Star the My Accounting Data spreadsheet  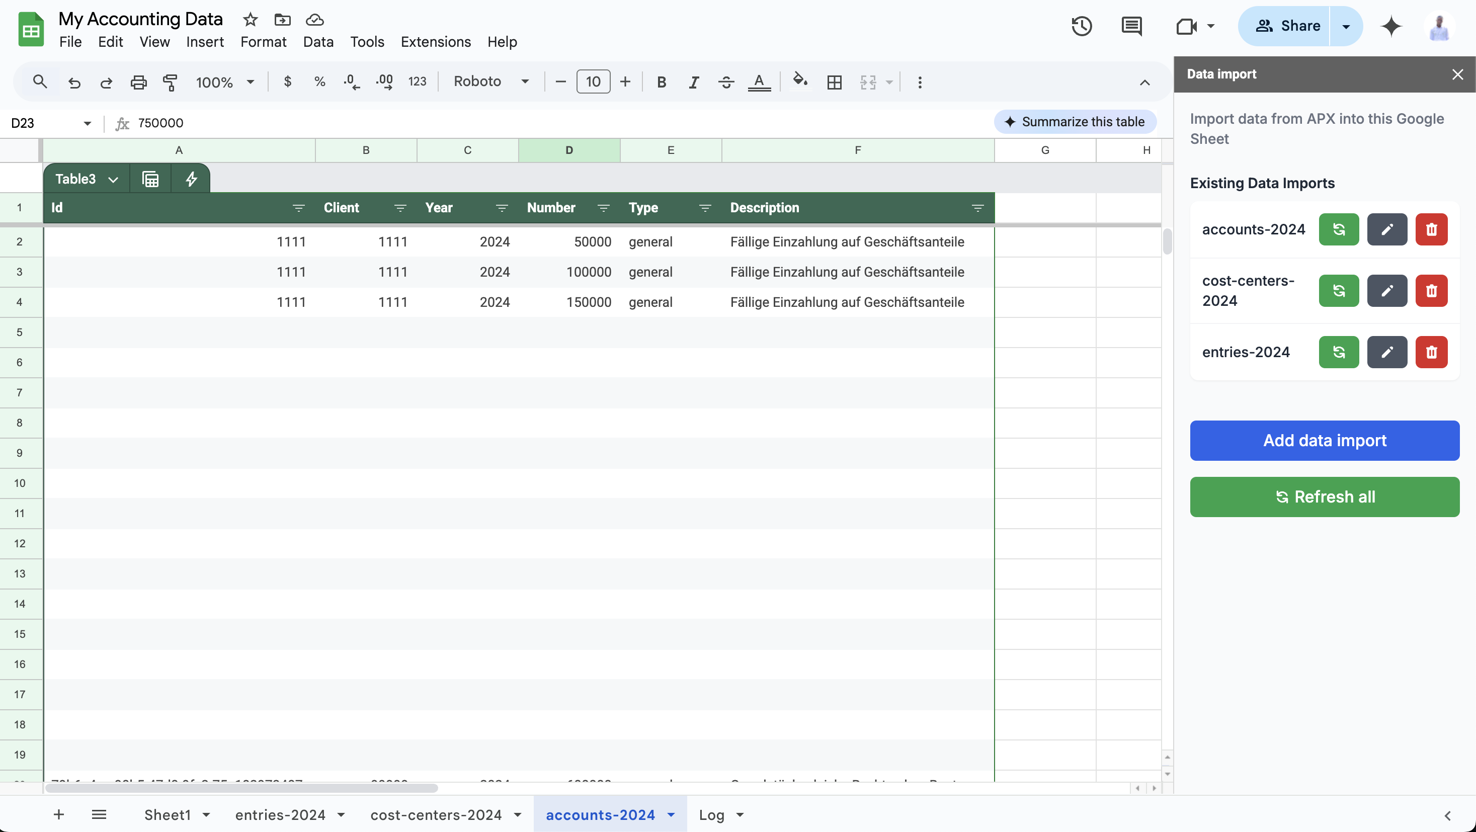click(250, 19)
